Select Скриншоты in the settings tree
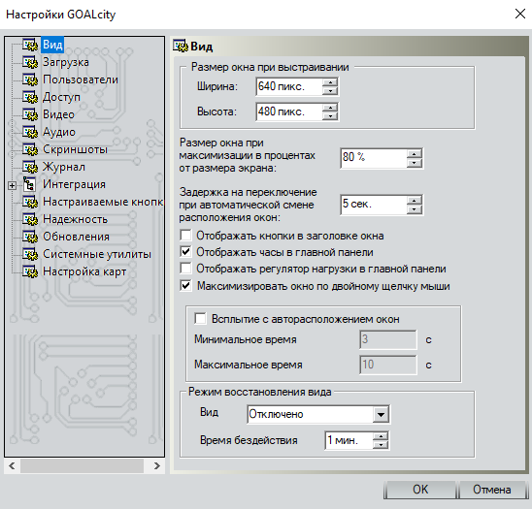 [75, 149]
